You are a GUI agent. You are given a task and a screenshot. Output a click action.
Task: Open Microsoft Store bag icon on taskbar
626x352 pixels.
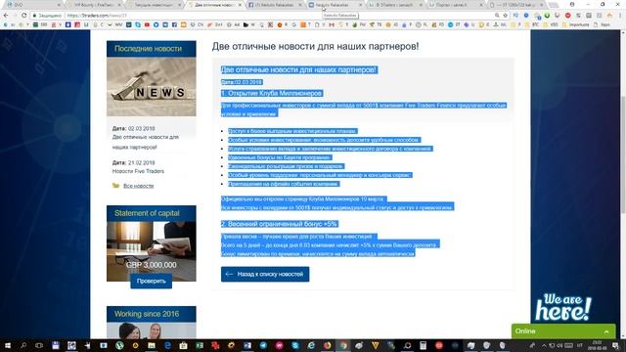coord(183,345)
